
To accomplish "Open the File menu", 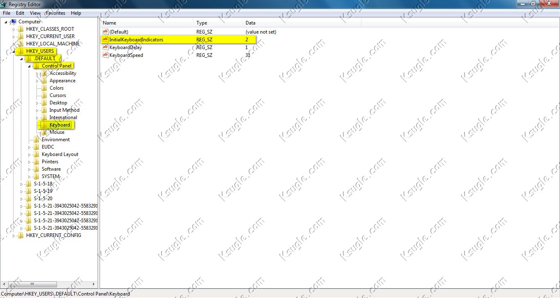I will click(x=7, y=13).
